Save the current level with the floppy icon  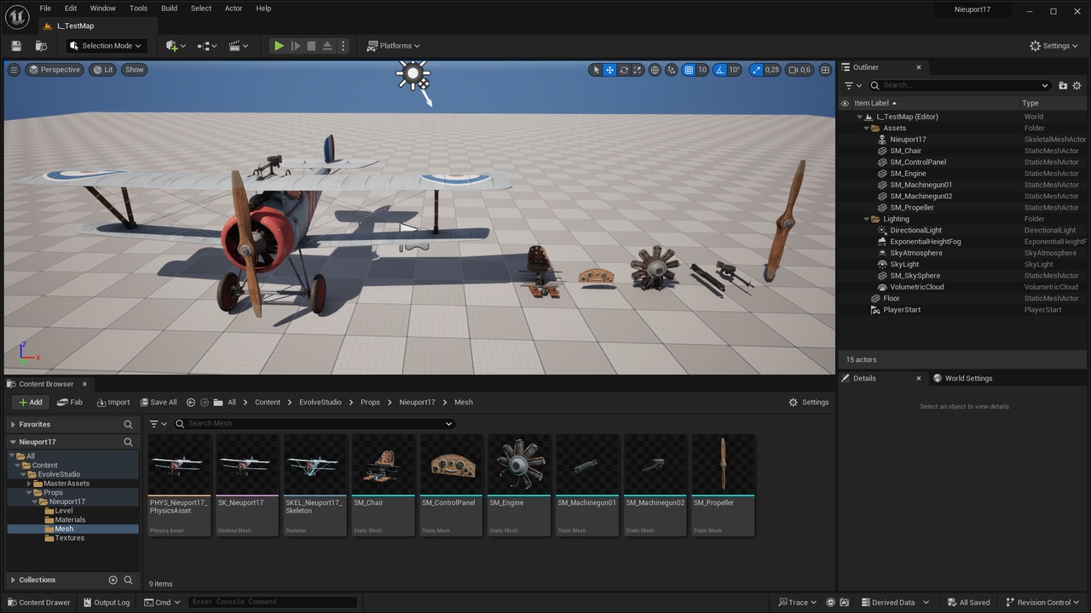16,46
